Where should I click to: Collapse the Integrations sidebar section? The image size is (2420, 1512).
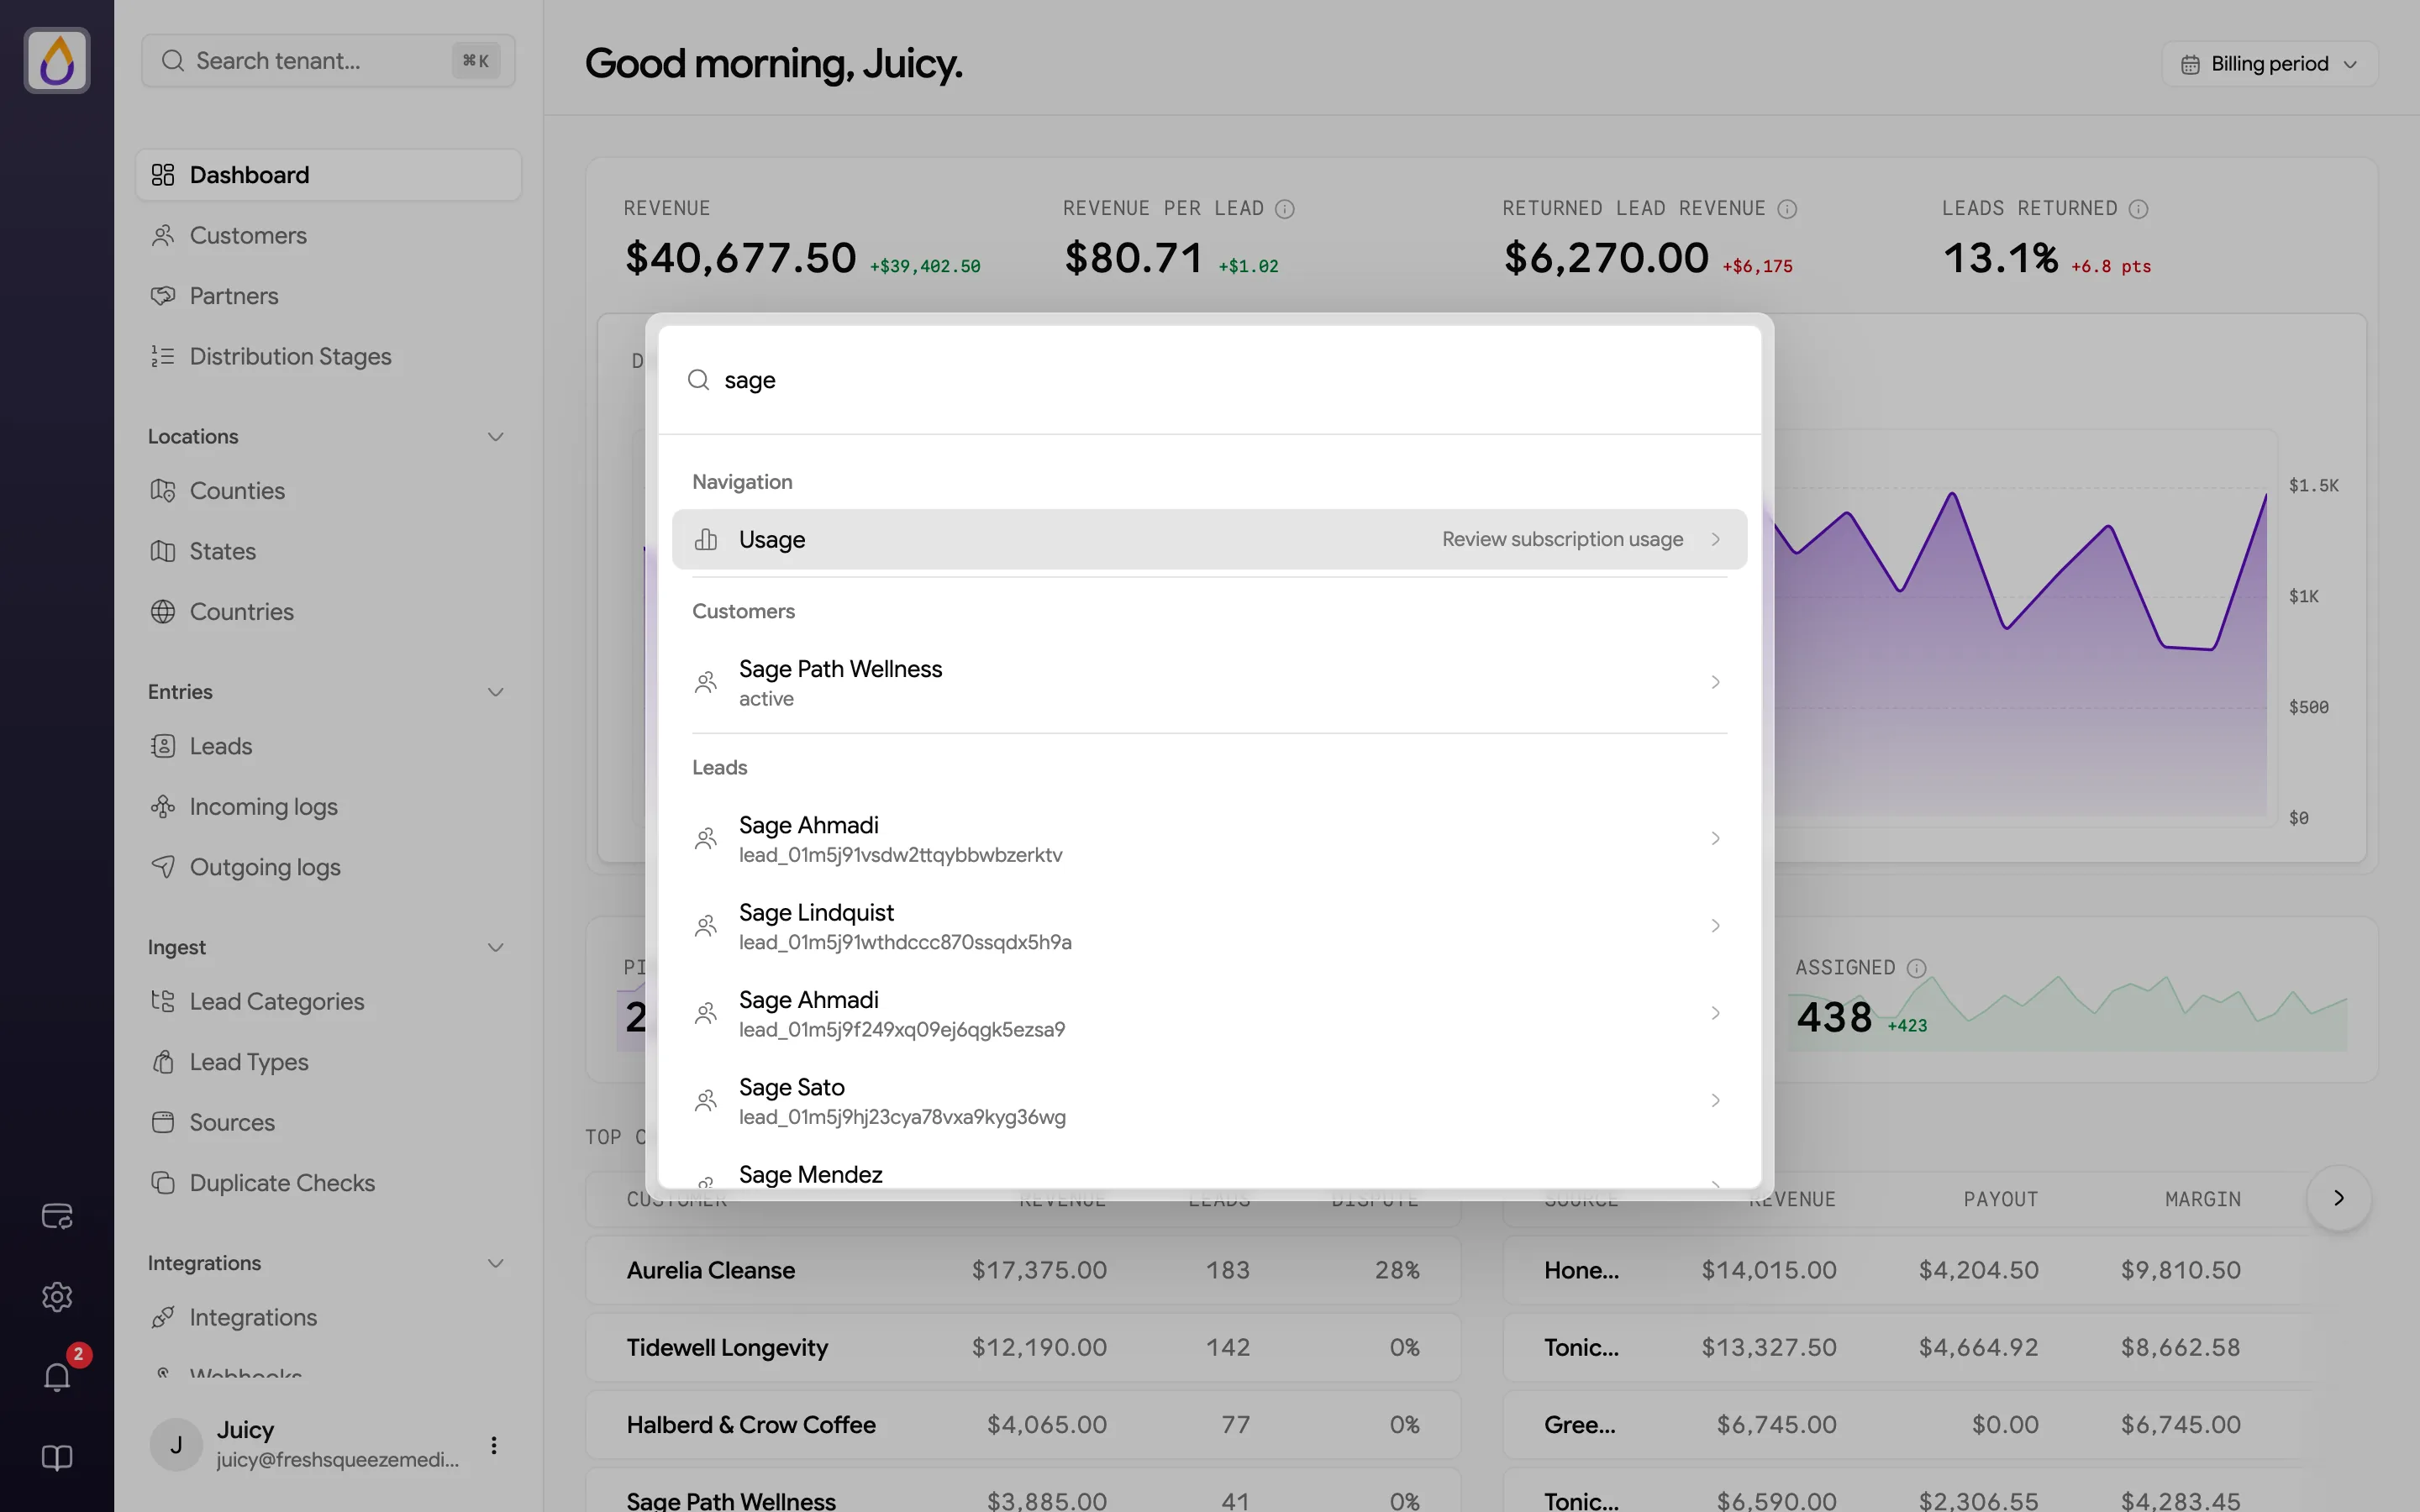(495, 1263)
